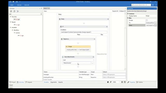
Task: Click the mail.Subject.Split value field in Assign
Action: 84,50
